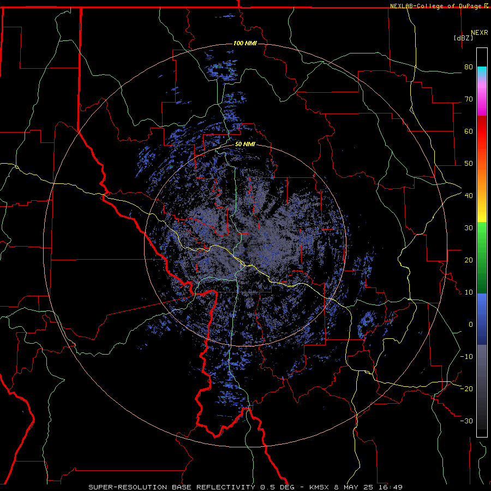Click the KMSX radar site center point
The height and width of the screenshot is (491, 491).
(245, 245)
